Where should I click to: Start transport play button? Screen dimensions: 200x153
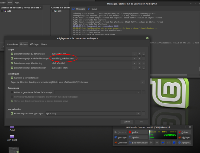tap(163, 142)
